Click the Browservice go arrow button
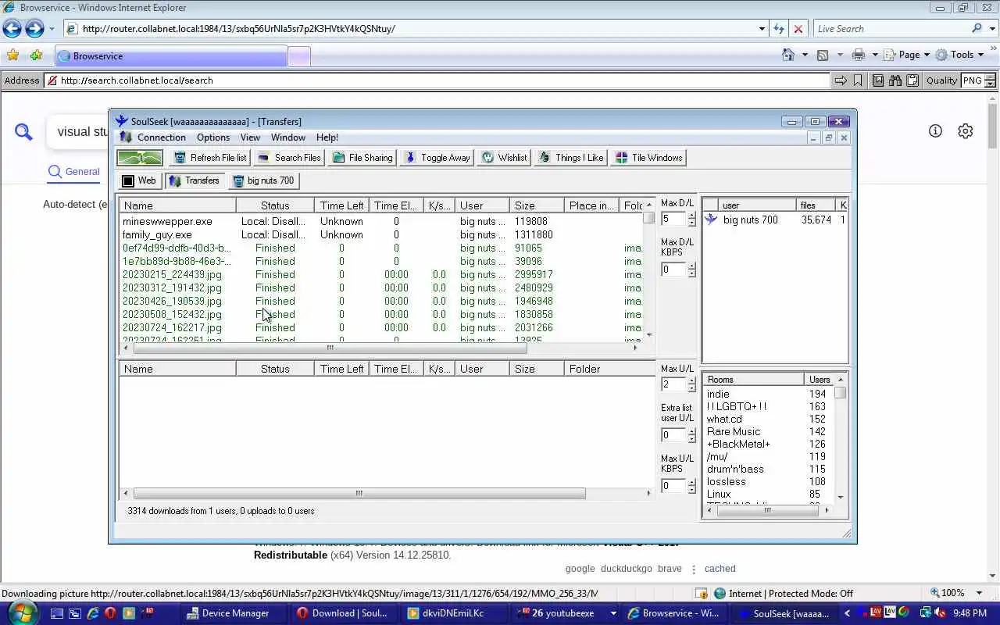Screen dimensions: 1000x625 click(841, 80)
